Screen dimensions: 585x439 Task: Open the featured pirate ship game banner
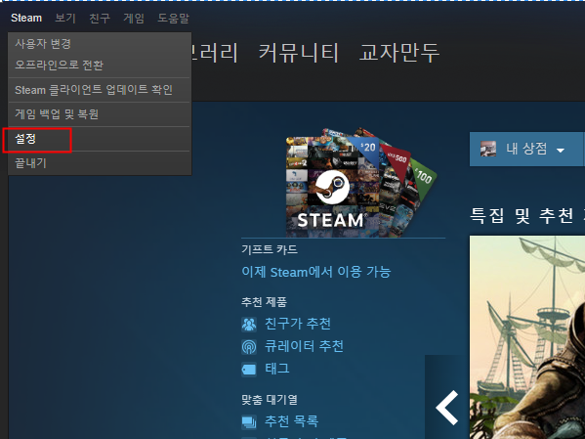527,337
